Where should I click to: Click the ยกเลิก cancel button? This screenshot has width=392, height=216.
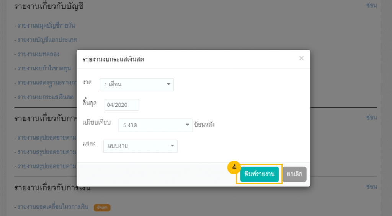294,174
